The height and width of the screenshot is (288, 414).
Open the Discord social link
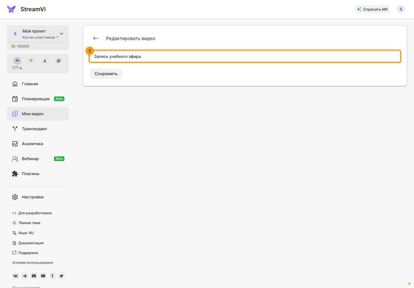point(34,276)
